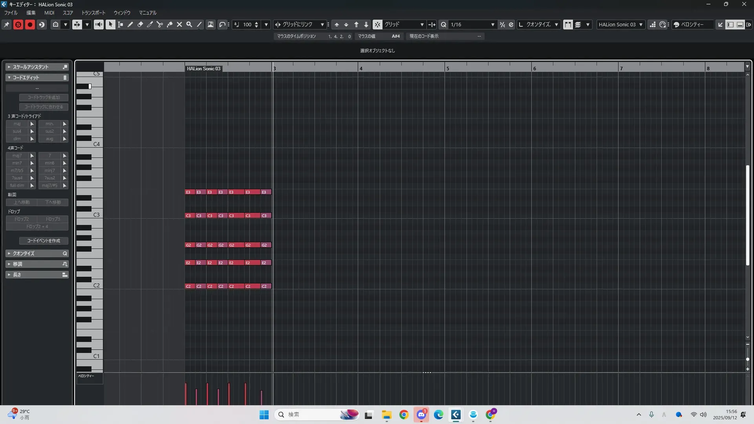Toggle Record in Editor button

pyautogui.click(x=30, y=24)
